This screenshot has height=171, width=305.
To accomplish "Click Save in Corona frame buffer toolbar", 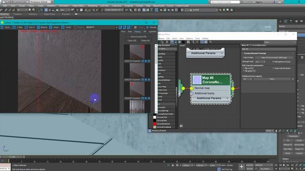I will (5, 28).
